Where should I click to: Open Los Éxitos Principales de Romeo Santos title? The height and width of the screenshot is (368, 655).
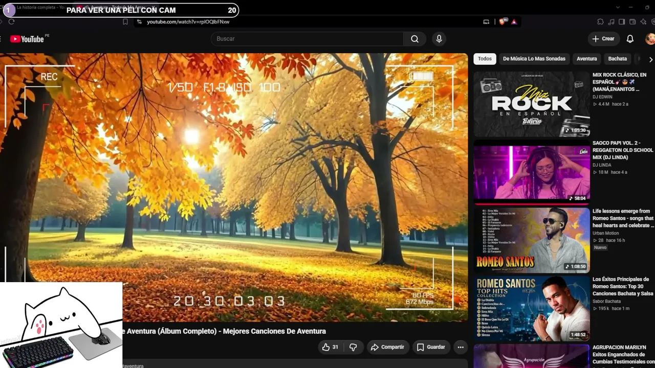point(623,286)
